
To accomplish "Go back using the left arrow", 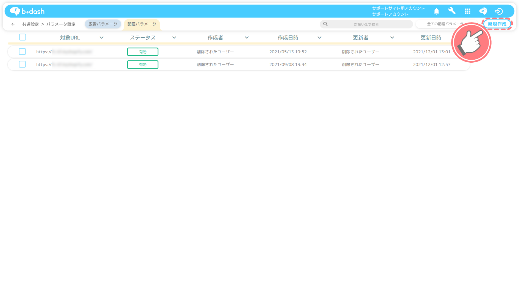I will [x=13, y=24].
